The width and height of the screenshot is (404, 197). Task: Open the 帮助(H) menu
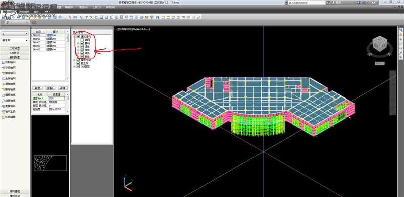tap(111, 7)
